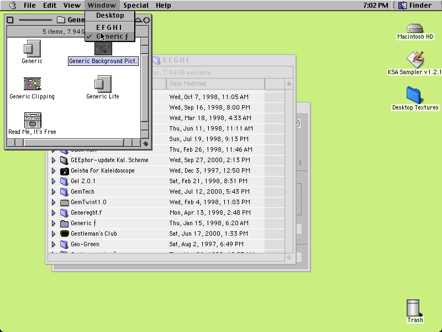Choose E F G H I in Window menu
The height and width of the screenshot is (332, 442).
click(110, 27)
